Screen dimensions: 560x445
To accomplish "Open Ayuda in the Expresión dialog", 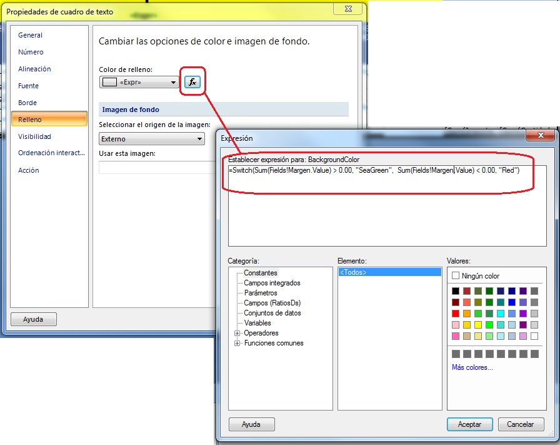I will (252, 424).
